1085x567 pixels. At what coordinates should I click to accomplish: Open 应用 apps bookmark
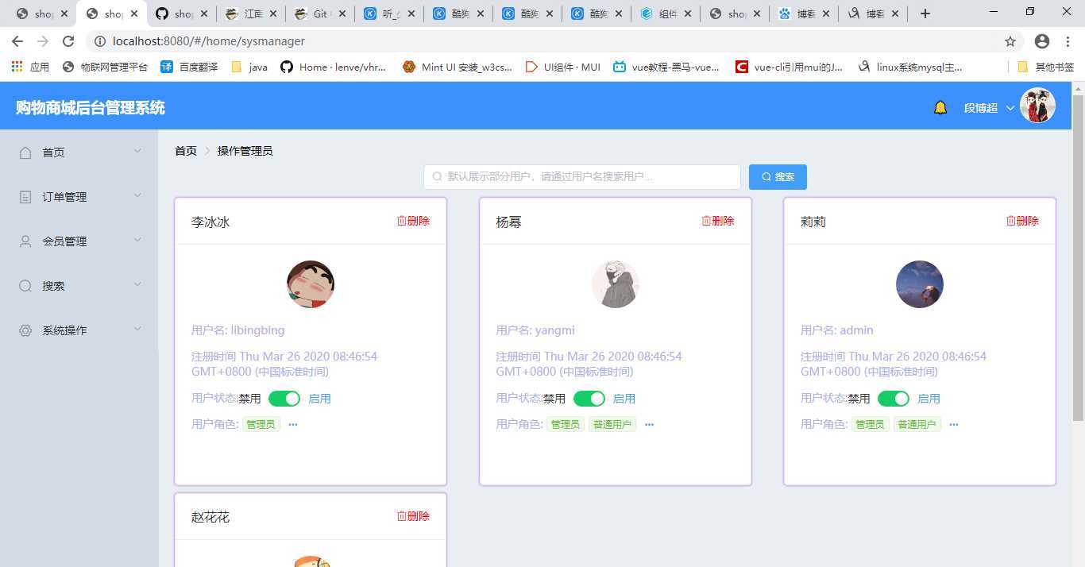pyautogui.click(x=30, y=67)
